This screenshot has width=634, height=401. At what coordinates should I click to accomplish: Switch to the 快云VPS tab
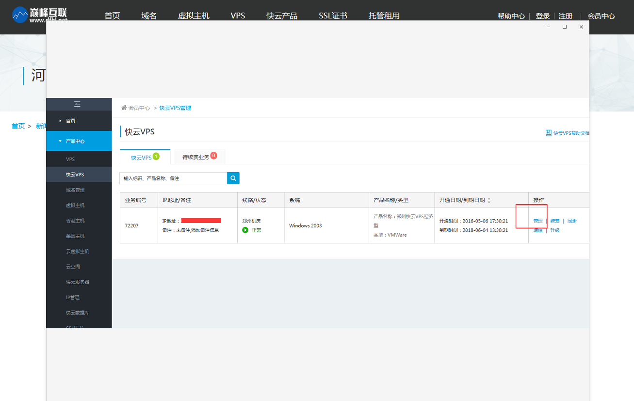145,157
